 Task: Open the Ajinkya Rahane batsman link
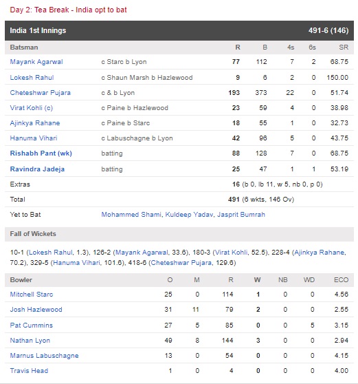[35, 123]
